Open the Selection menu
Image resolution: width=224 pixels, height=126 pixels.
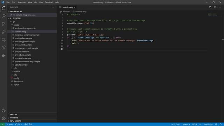click(21, 2)
